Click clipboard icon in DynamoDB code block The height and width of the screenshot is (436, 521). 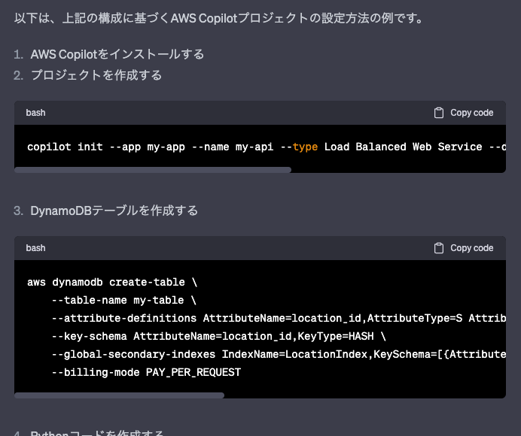tap(439, 248)
